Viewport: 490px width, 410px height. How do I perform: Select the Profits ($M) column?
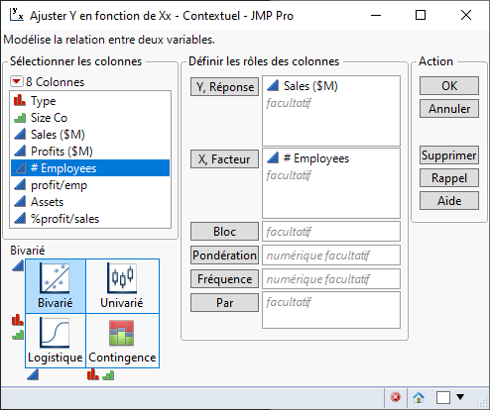(90, 152)
